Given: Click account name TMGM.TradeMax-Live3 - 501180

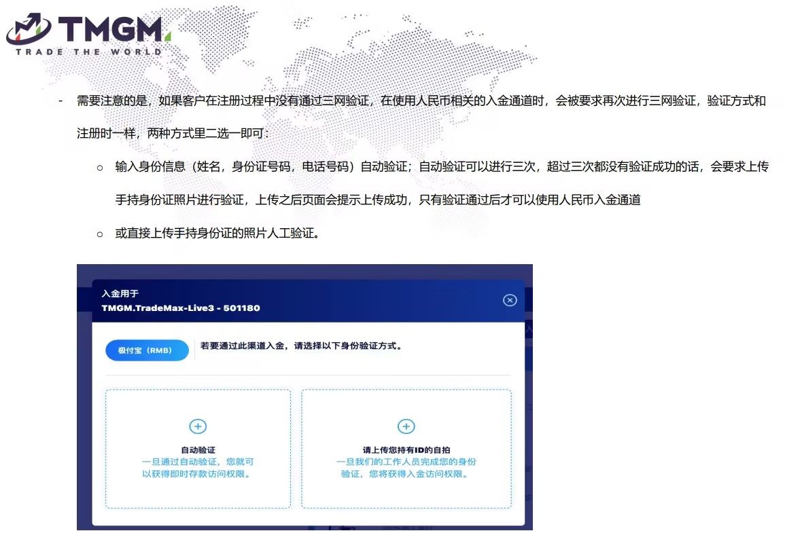Looking at the screenshot, I should [180, 308].
